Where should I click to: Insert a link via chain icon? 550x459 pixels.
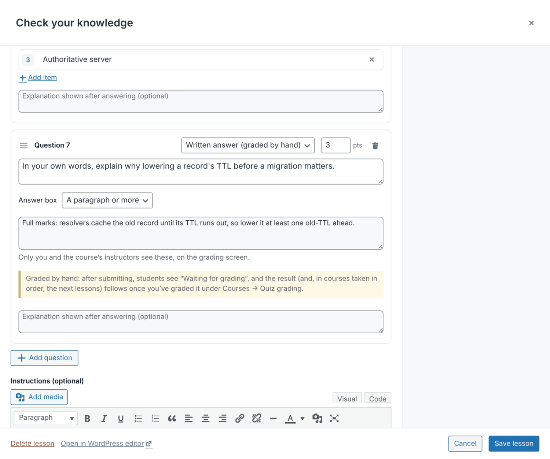[240, 418]
